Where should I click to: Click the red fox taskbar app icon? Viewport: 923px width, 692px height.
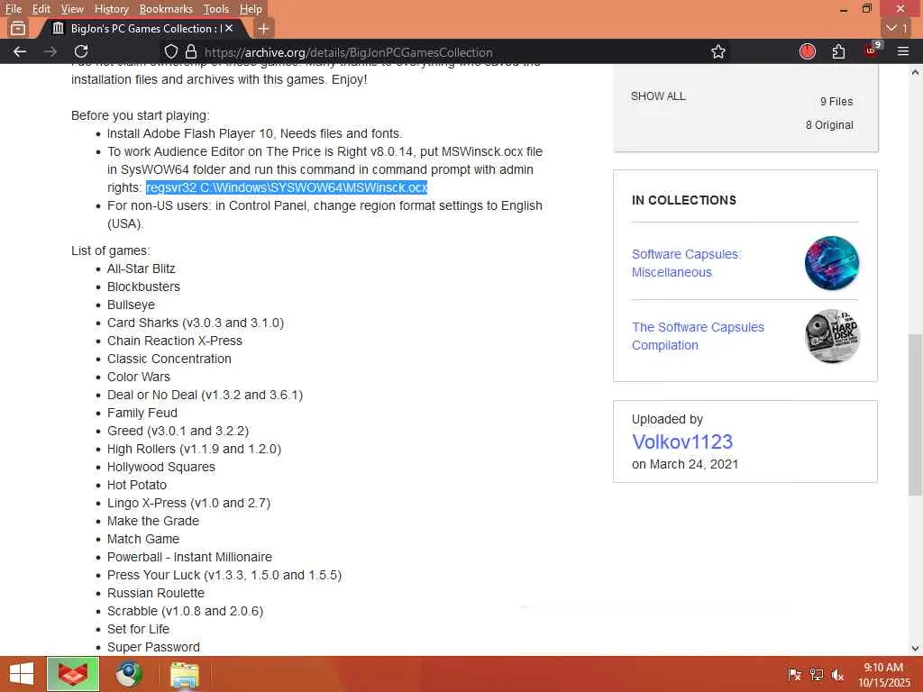pos(73,674)
